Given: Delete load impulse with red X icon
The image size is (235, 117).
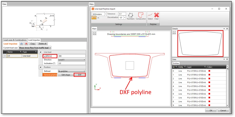Looking at the screenshot, I should pos(26,44).
